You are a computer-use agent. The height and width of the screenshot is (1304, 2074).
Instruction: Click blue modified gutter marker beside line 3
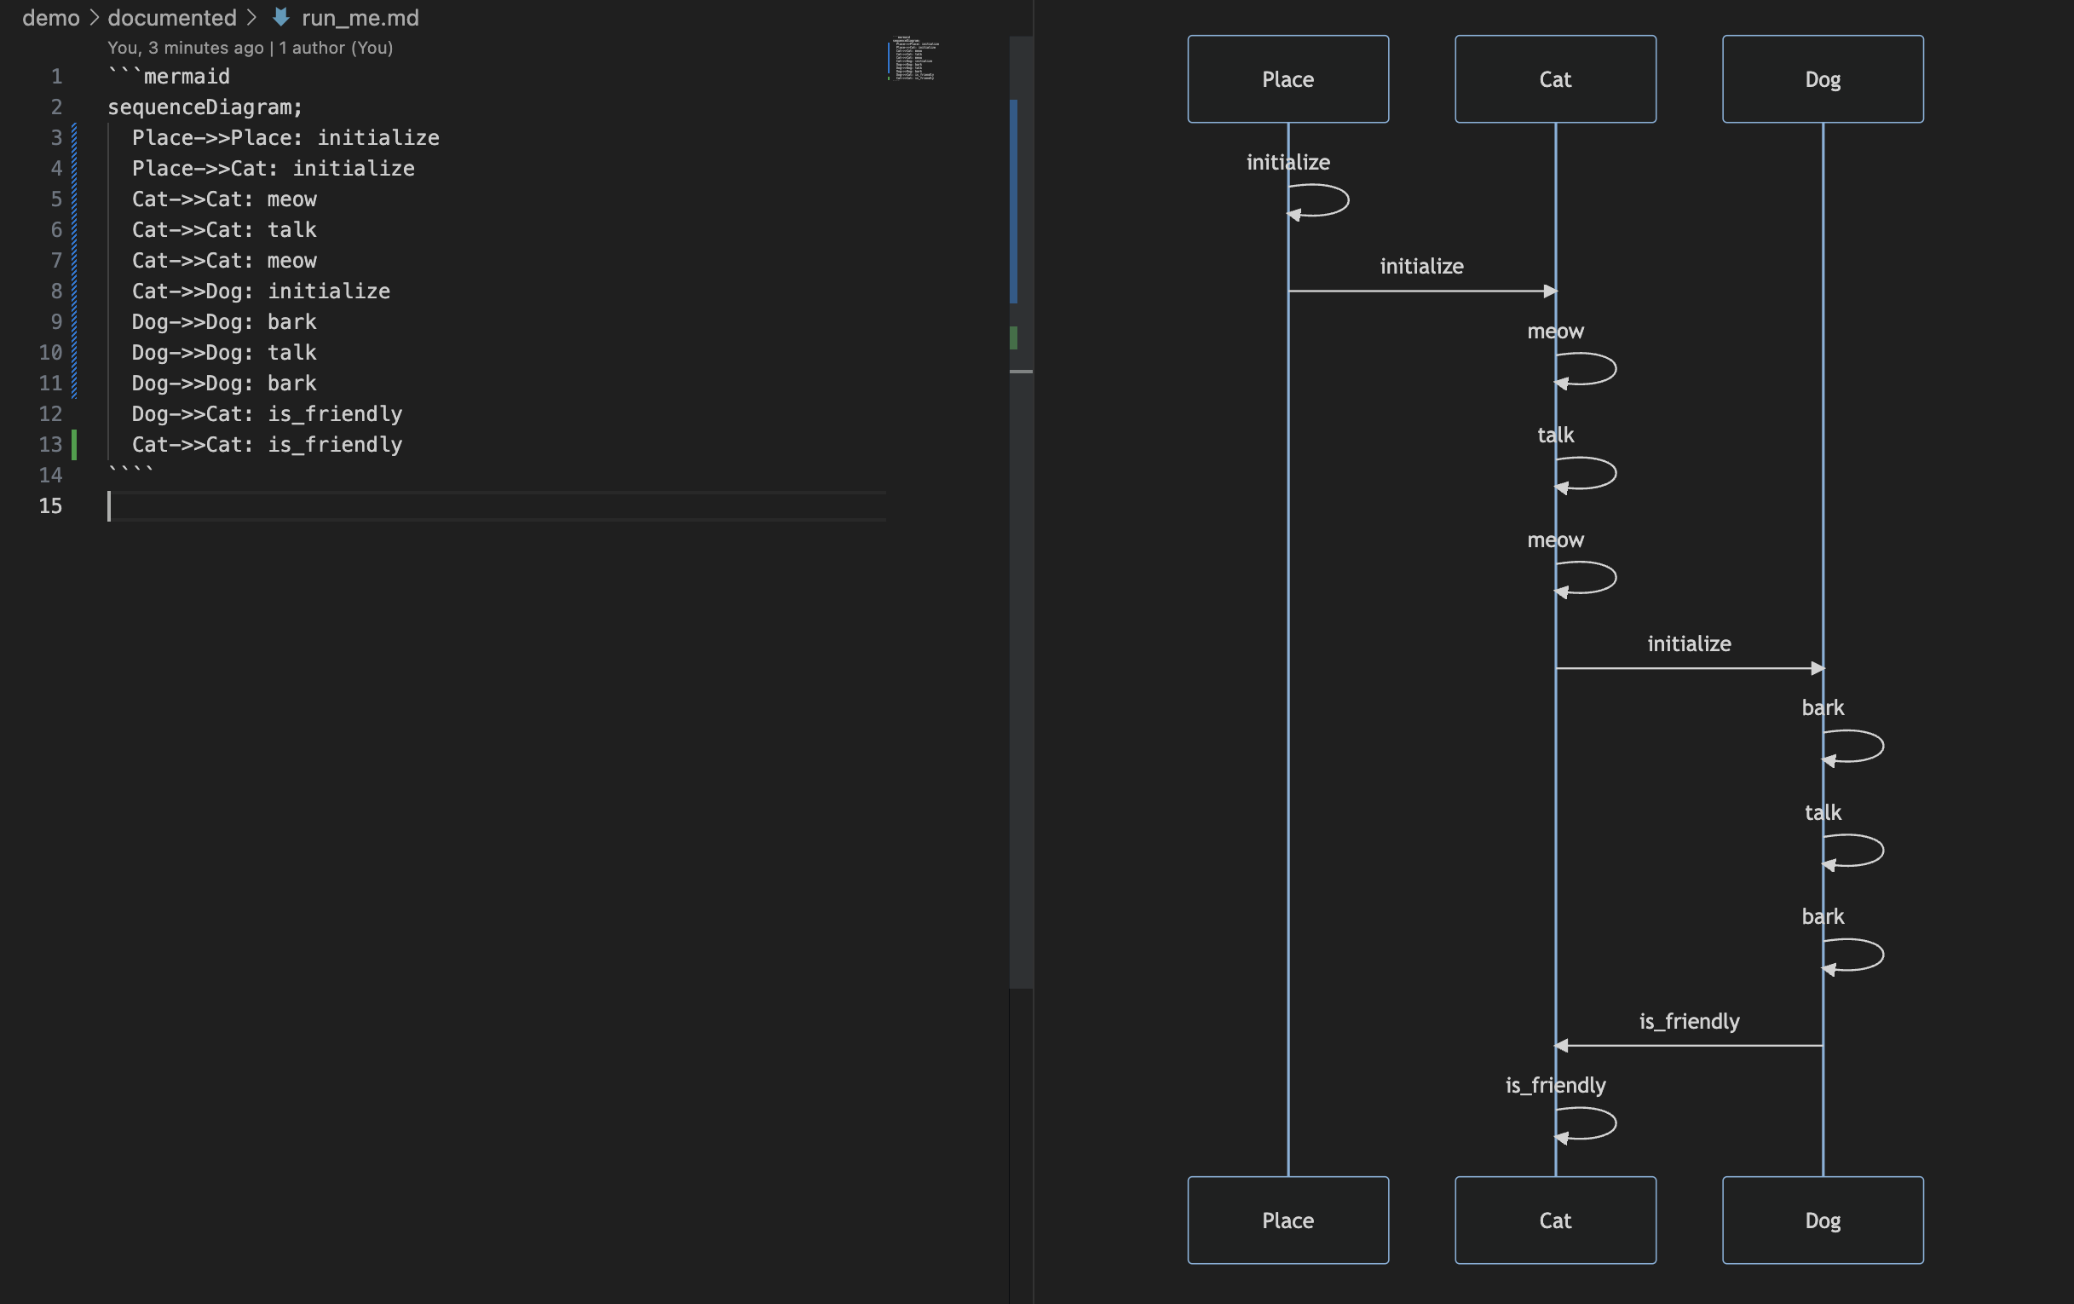pos(74,138)
